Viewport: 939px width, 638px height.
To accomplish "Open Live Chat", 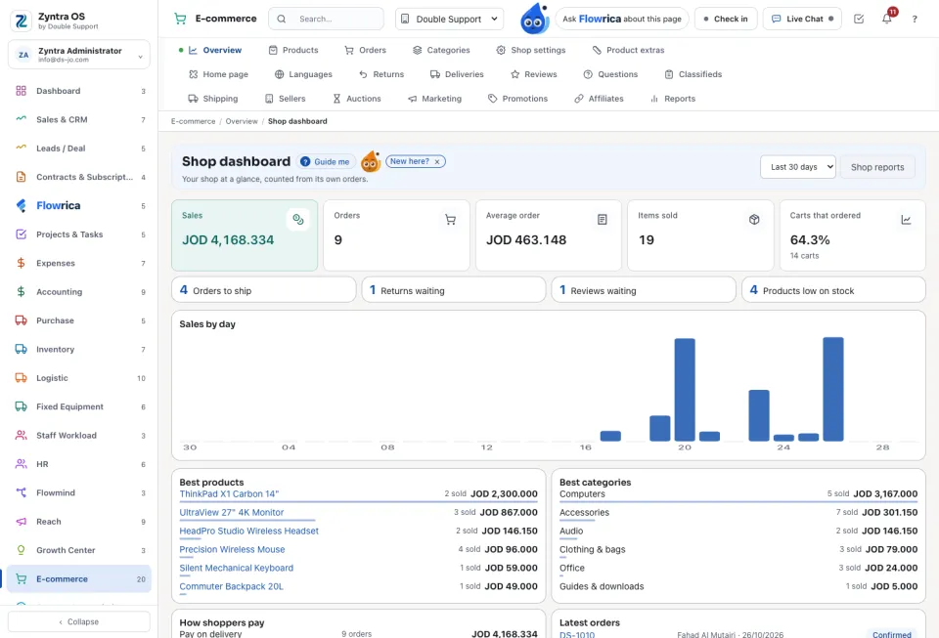I will tap(802, 20).
